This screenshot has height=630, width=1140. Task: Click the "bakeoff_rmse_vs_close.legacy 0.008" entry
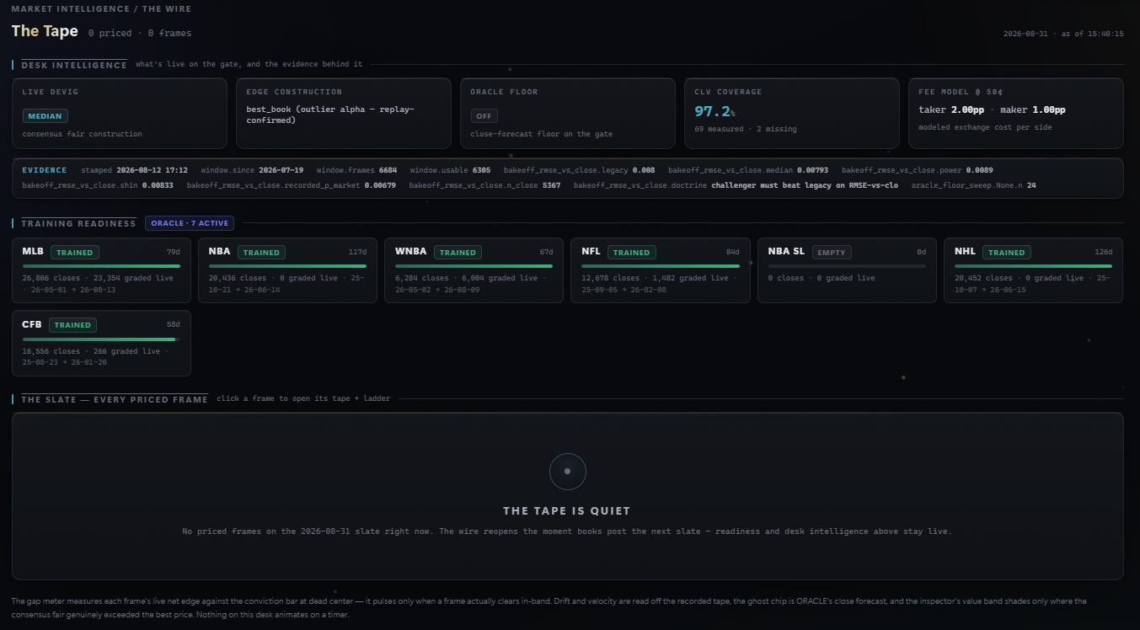point(579,170)
